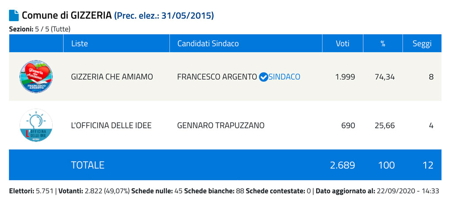Click the L'Officina delle Idee lightbulb logo
This screenshot has width=453, height=223.
[36, 125]
